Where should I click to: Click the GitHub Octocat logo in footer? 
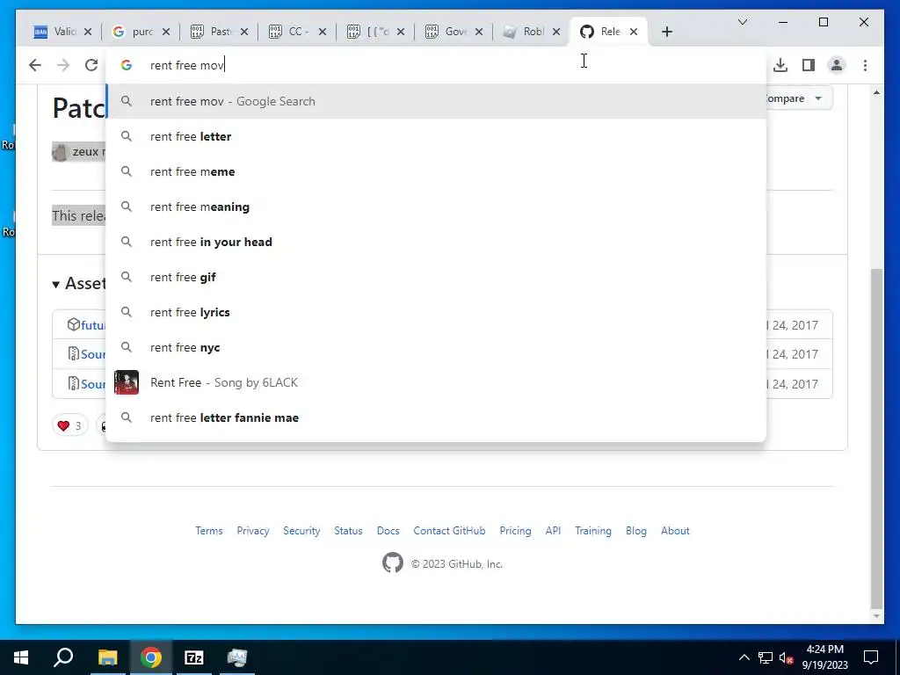[393, 563]
